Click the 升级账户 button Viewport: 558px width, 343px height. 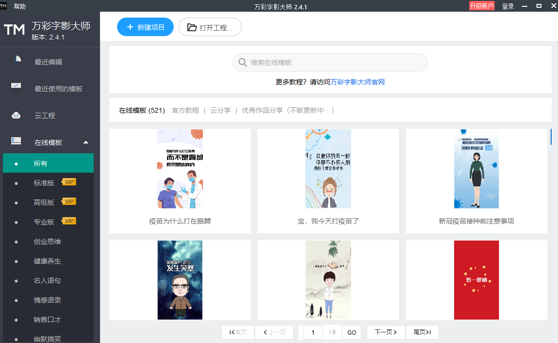pyautogui.click(x=482, y=6)
